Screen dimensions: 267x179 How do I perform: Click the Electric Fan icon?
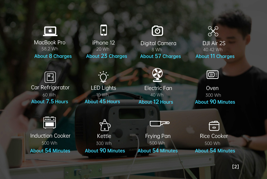click(x=157, y=75)
